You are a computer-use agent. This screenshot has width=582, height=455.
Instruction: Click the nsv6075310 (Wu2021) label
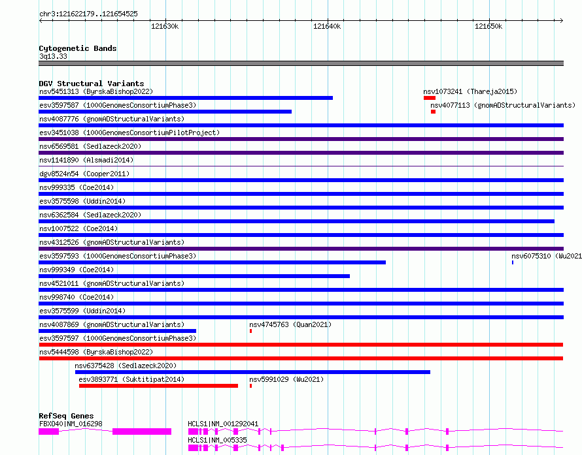547,256
